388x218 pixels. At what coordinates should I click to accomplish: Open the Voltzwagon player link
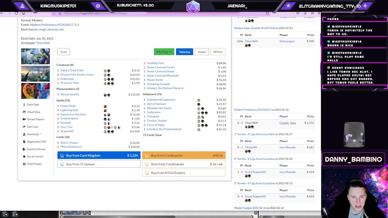287,41
